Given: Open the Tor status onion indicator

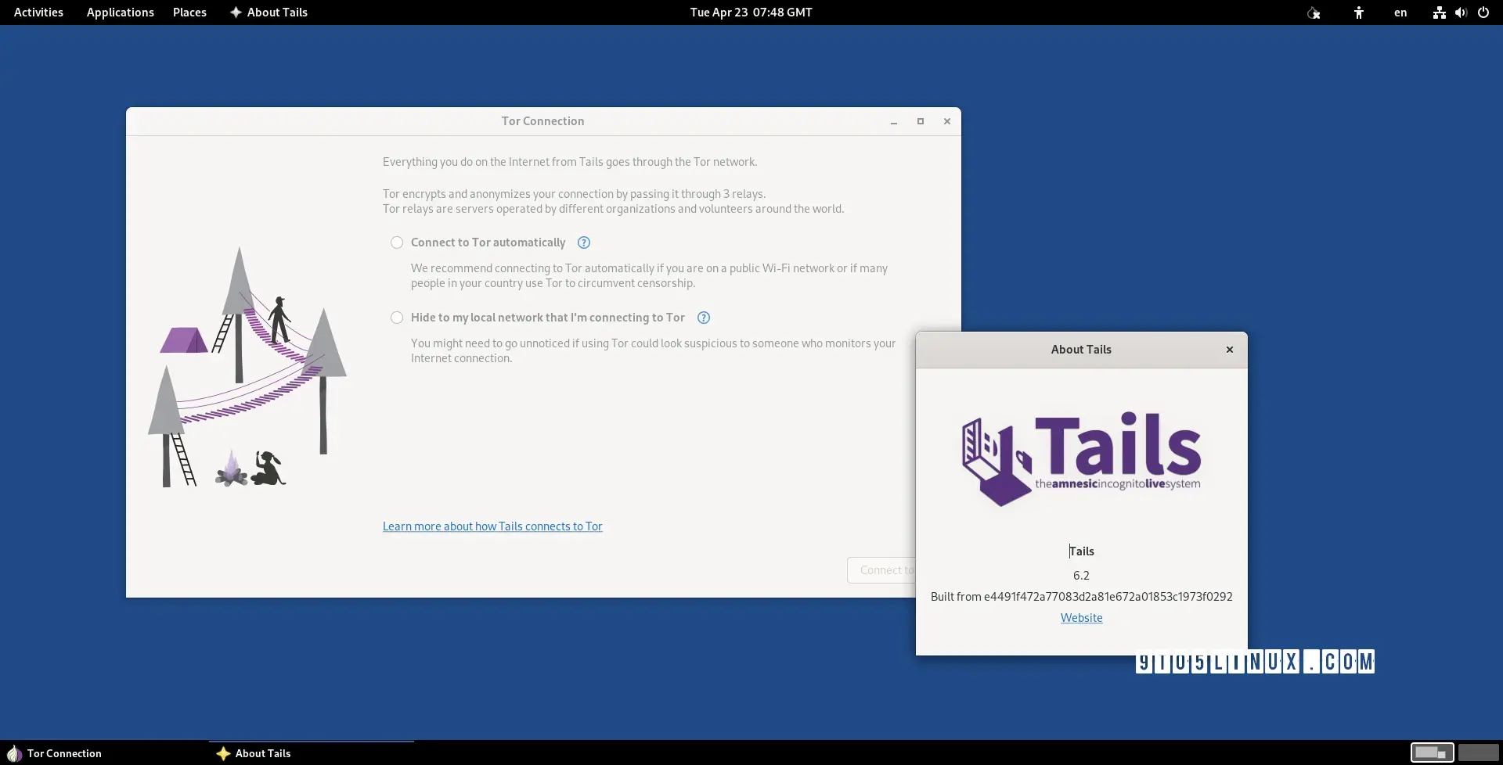Looking at the screenshot, I should click(x=1314, y=13).
